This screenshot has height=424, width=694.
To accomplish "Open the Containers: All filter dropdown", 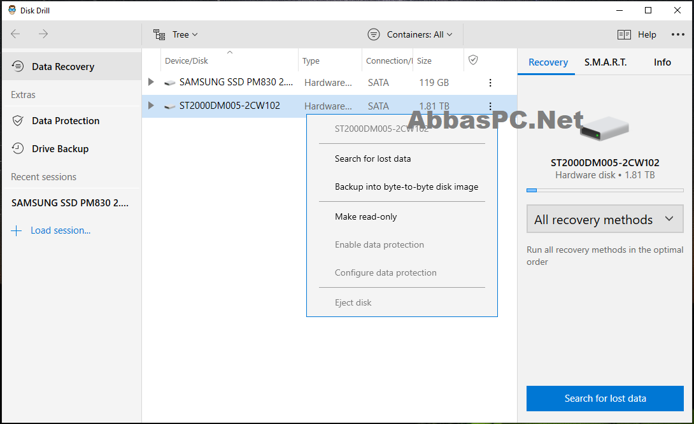I will [x=411, y=35].
